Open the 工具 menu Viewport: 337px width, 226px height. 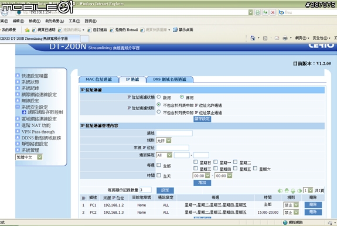tap(74, 21)
